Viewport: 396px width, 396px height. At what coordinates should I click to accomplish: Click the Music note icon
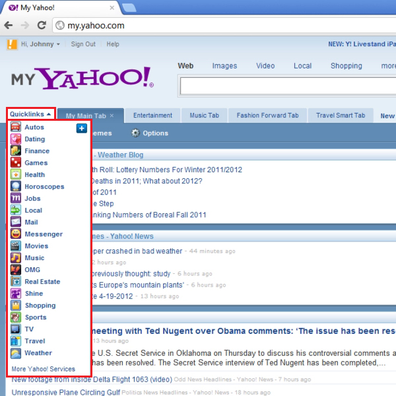16,257
